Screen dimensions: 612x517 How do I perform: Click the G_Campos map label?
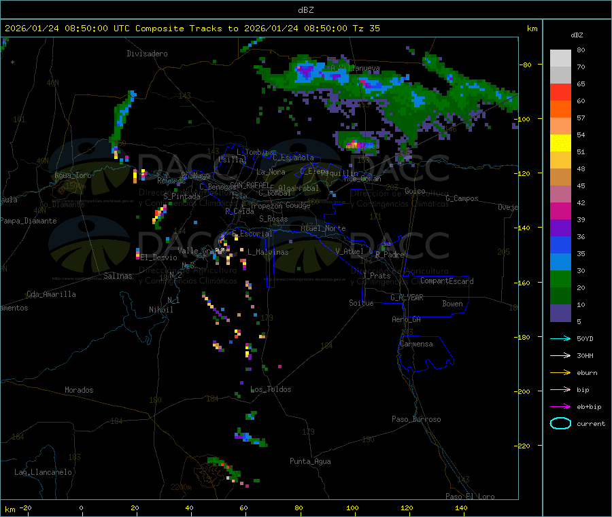tap(462, 198)
